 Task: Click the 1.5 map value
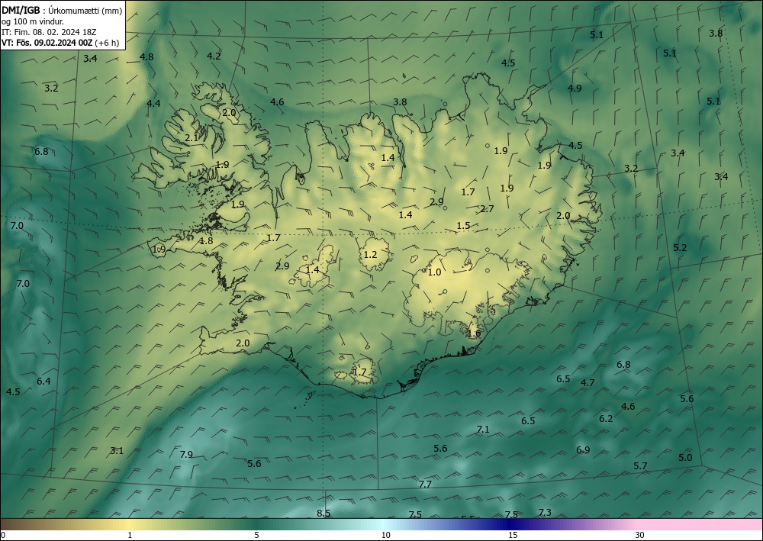pos(464,225)
